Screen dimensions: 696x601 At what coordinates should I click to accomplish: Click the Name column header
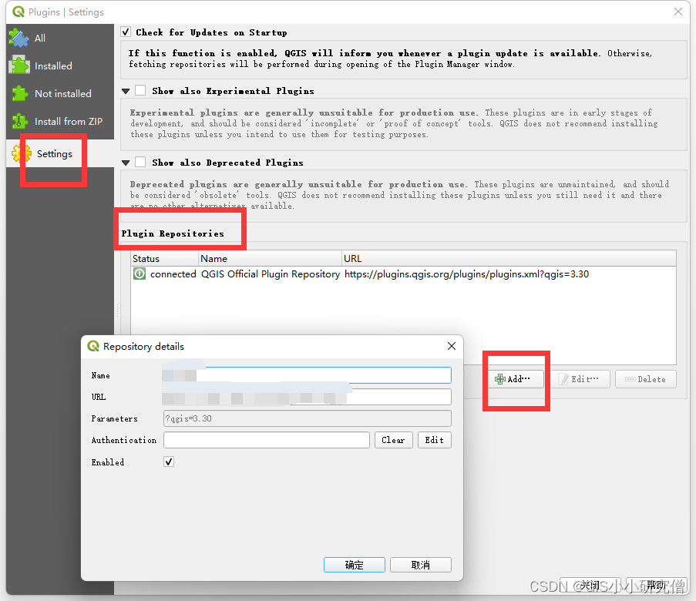pos(270,258)
